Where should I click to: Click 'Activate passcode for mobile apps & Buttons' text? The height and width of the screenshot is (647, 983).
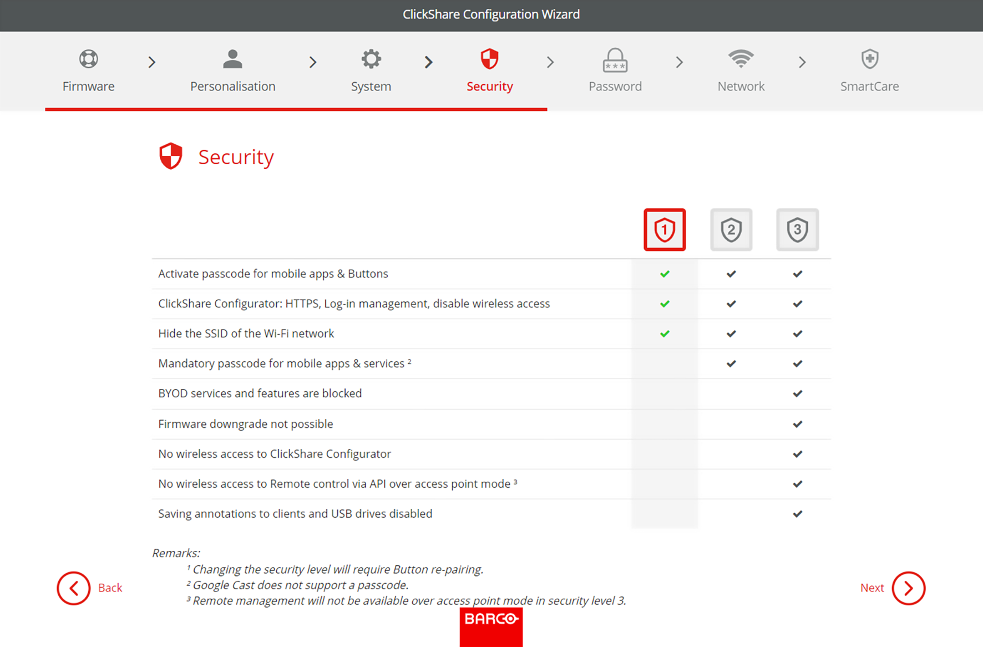pos(273,274)
